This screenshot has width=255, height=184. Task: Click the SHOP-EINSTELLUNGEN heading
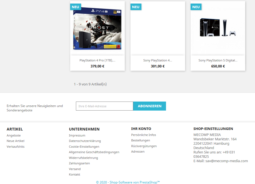(x=213, y=129)
